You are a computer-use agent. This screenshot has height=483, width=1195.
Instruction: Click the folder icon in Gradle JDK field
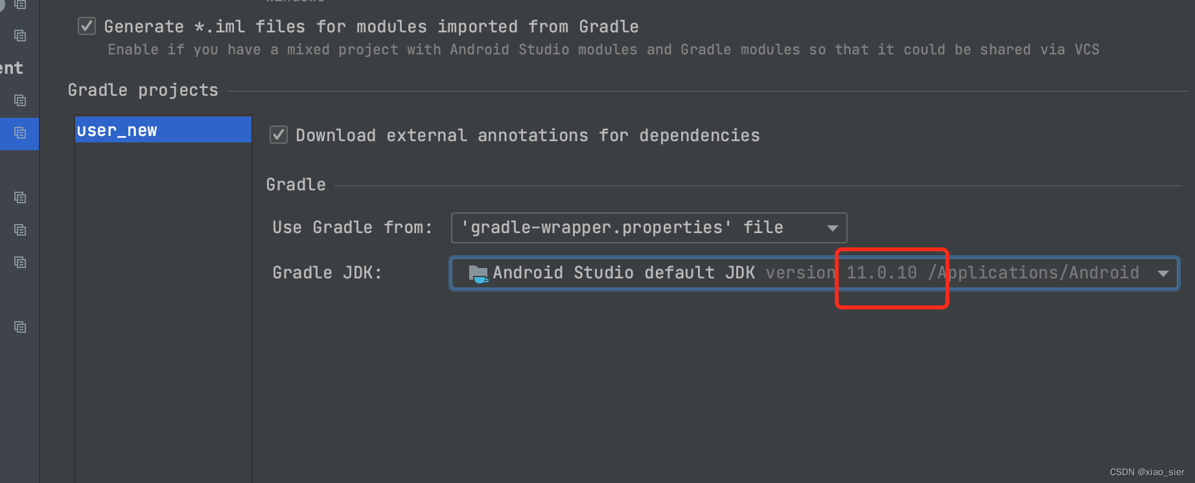click(x=478, y=273)
